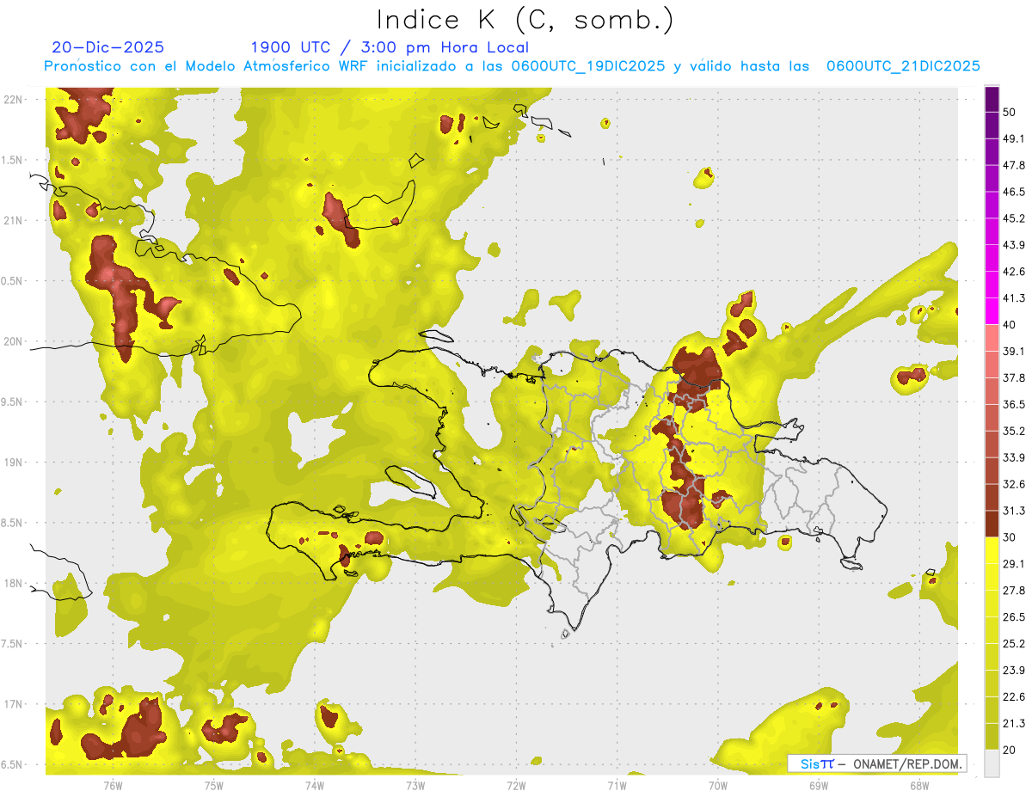This screenshot has width=1032, height=797.
Task: Click the dark purple swatch above 50 on the color scale
Action: (x=992, y=99)
